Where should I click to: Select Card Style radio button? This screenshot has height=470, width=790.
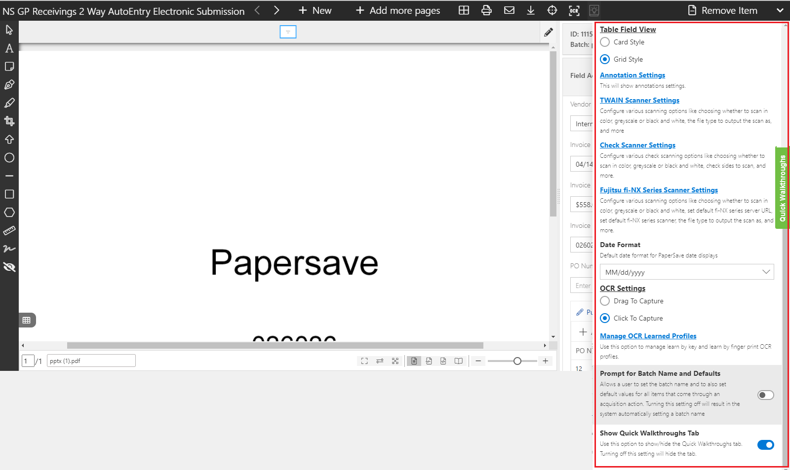pyautogui.click(x=605, y=42)
